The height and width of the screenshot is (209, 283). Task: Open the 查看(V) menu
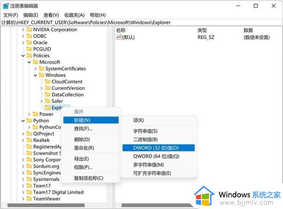pos(51,15)
